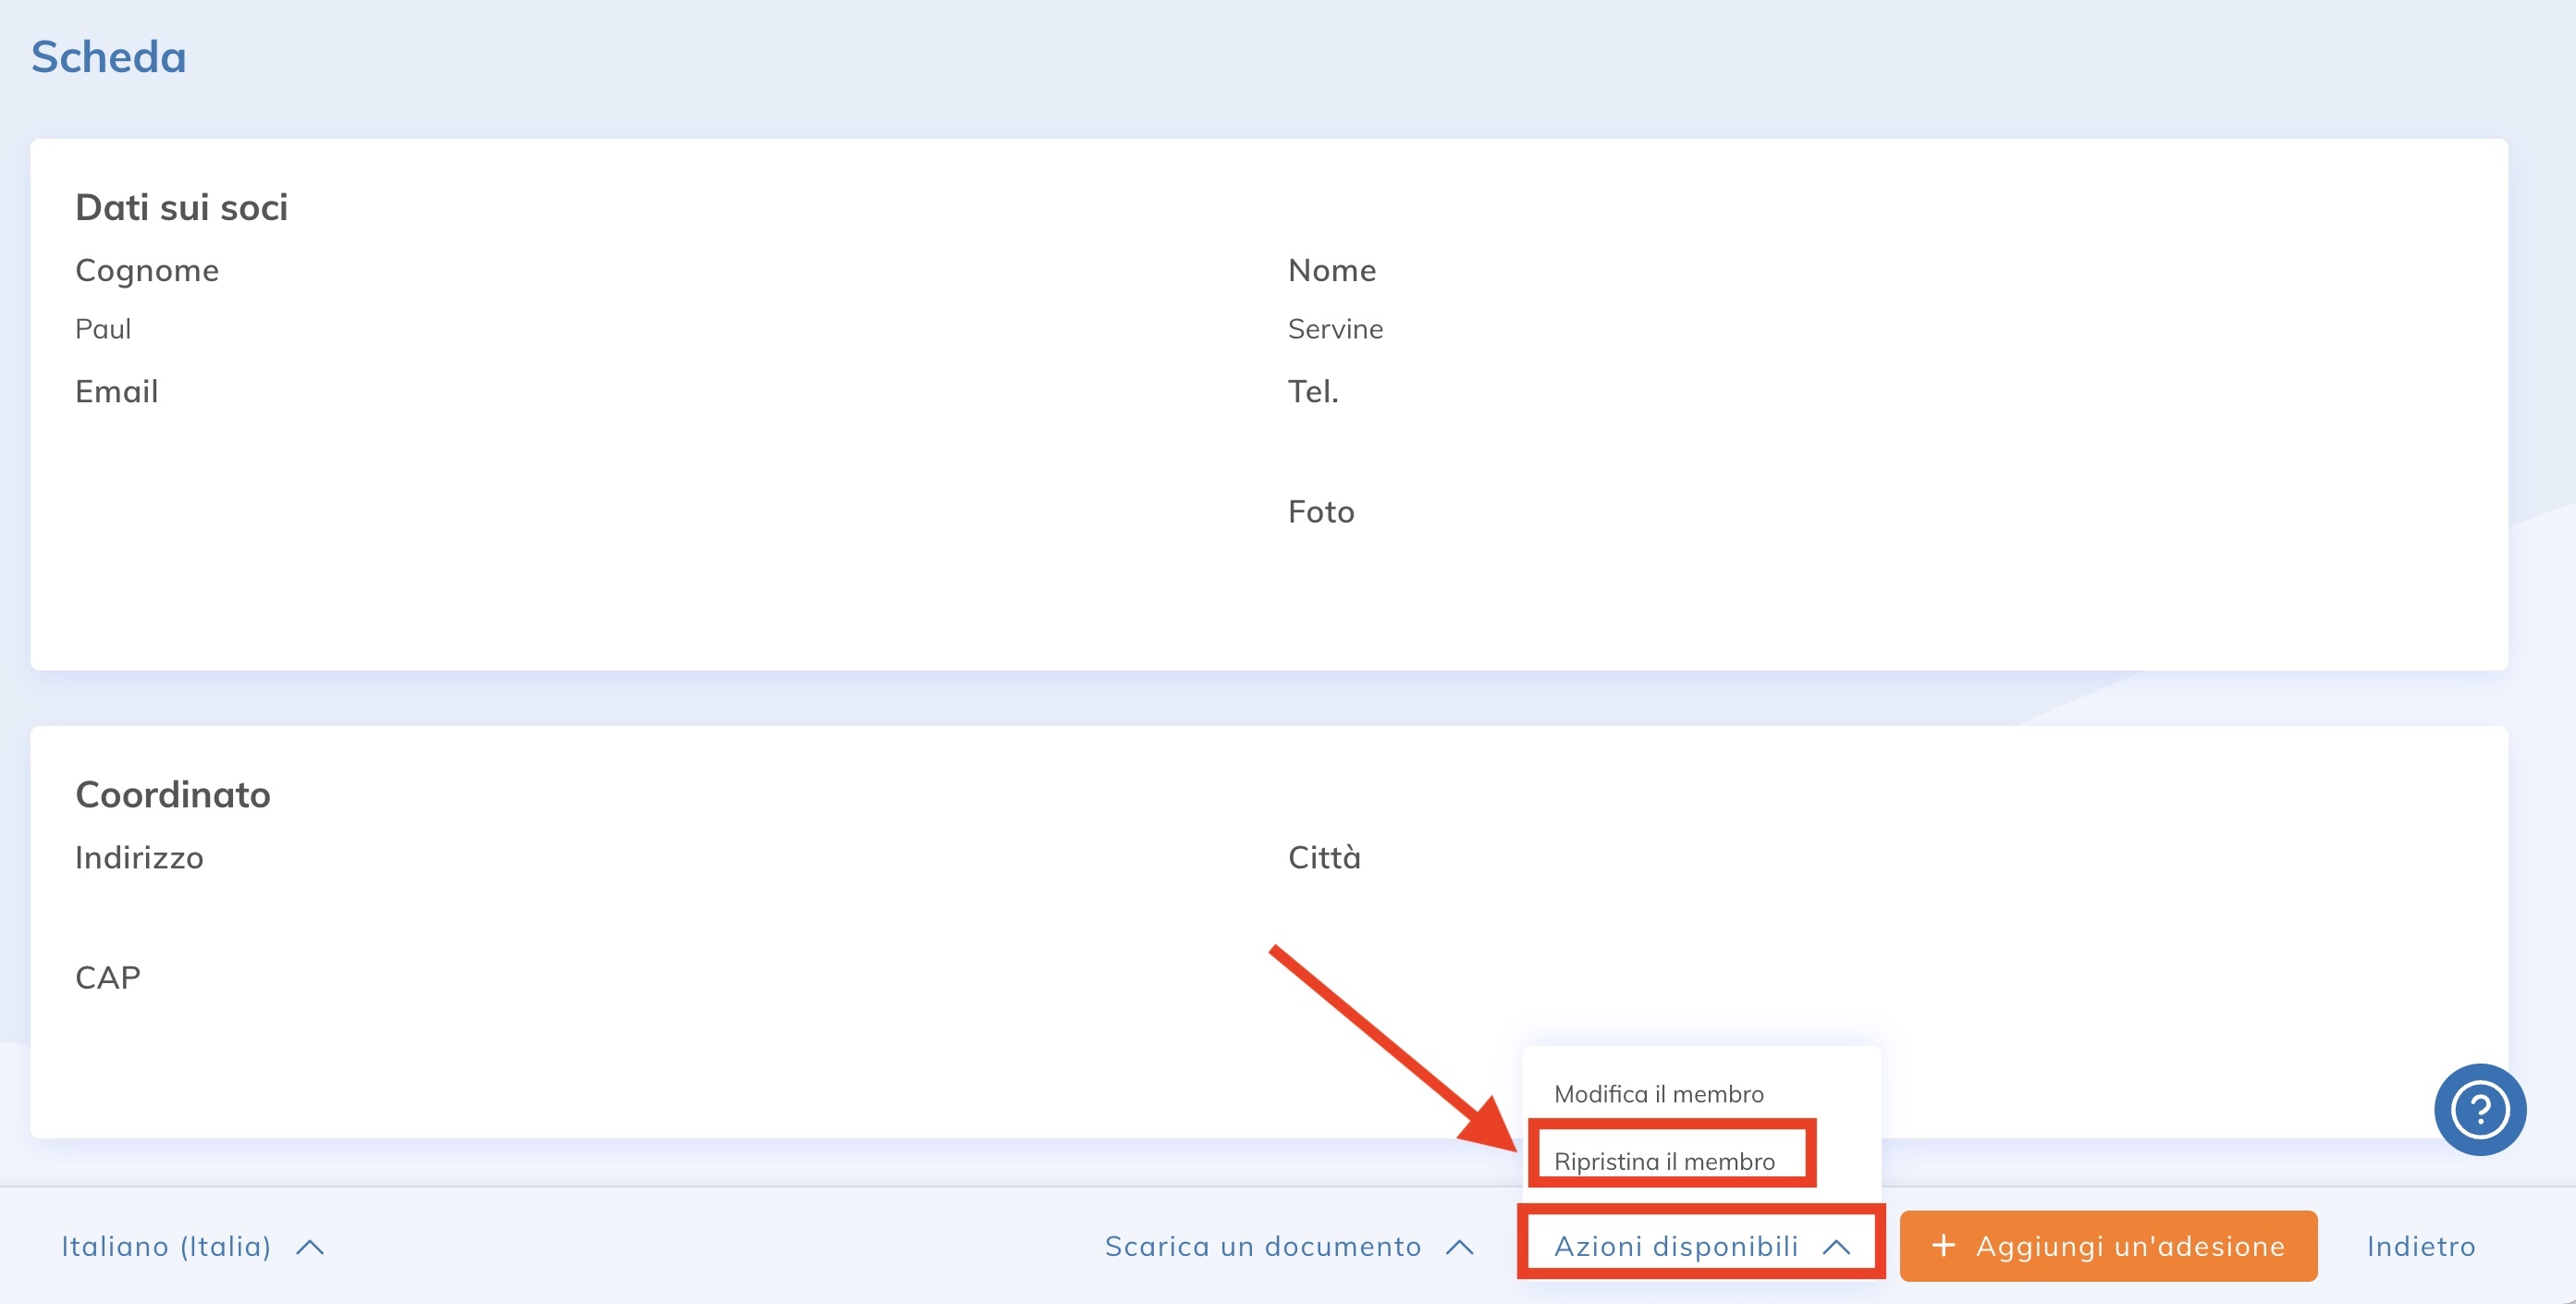Open the Scarica un documento dropdown
Viewport: 2576px width, 1304px height.
[x=1262, y=1246]
